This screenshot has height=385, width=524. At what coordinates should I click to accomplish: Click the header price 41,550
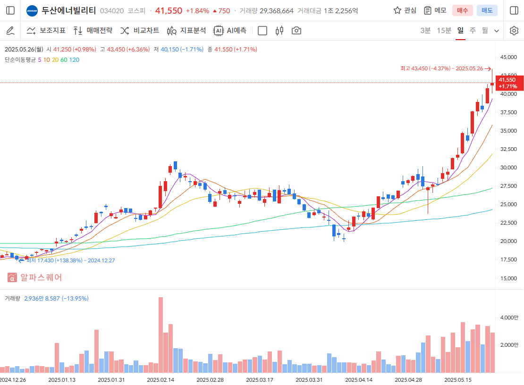coord(169,11)
